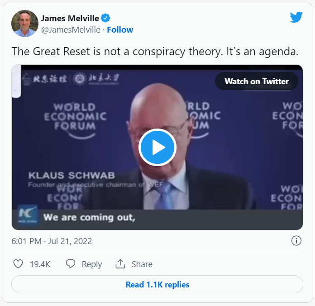Click the Share text label
315x306 pixels.
click(142, 264)
